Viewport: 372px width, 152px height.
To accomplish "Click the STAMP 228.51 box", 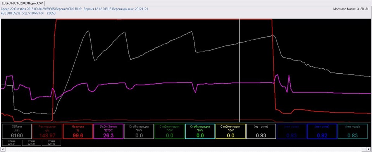I will pos(11,143).
